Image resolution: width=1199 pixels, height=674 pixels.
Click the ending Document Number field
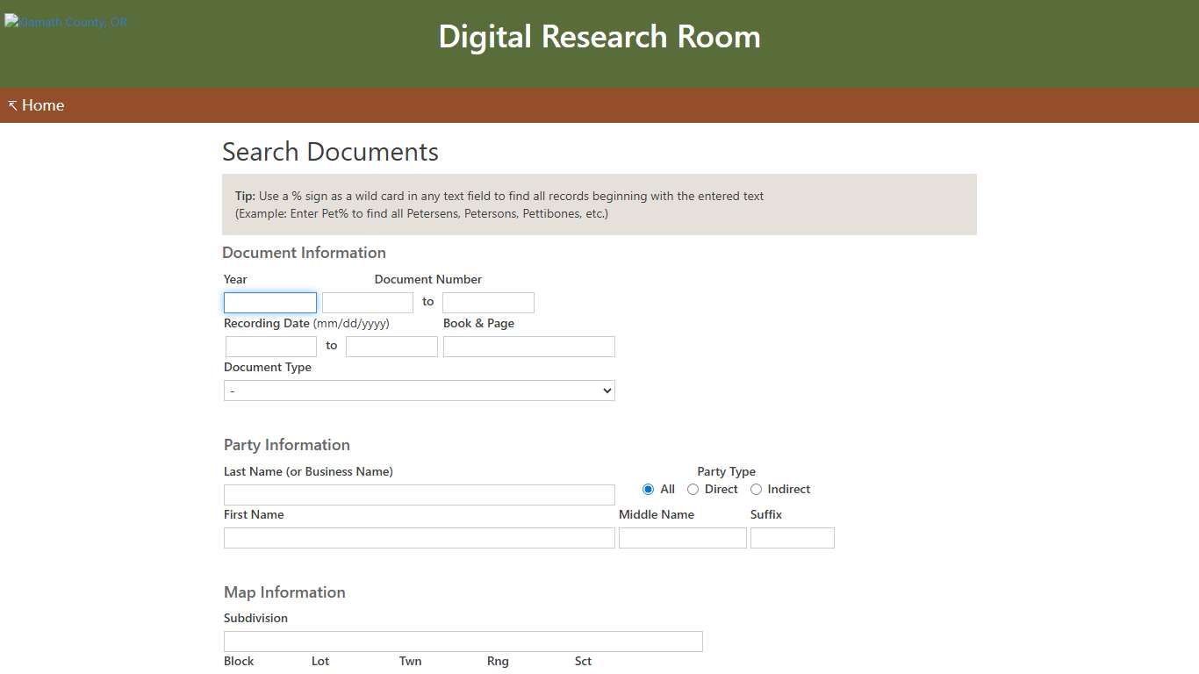pyautogui.click(x=488, y=302)
